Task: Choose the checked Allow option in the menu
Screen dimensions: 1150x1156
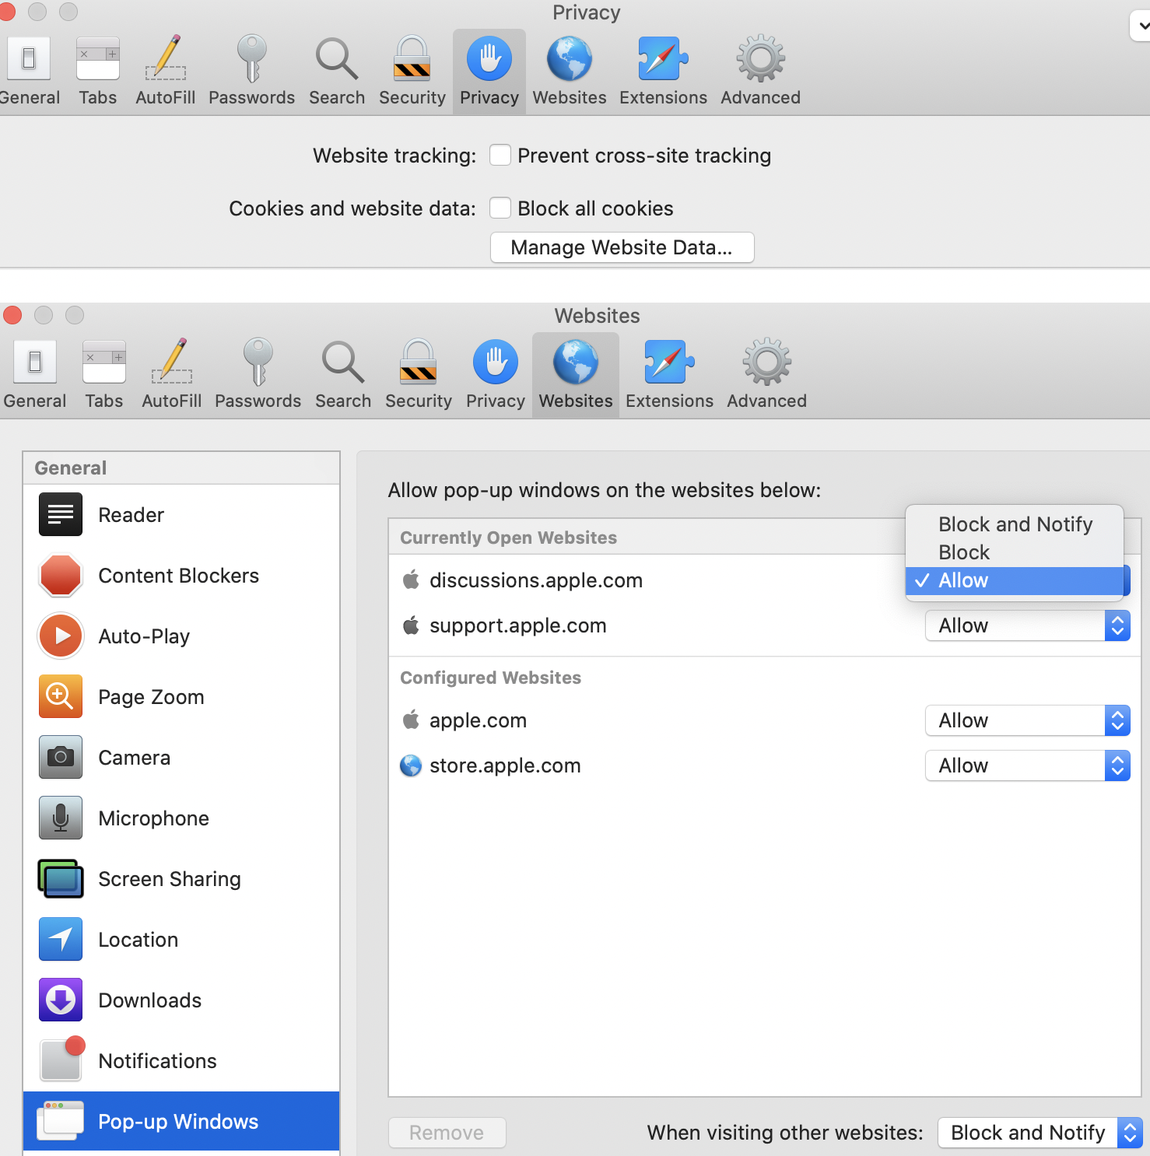Action: coord(1015,580)
